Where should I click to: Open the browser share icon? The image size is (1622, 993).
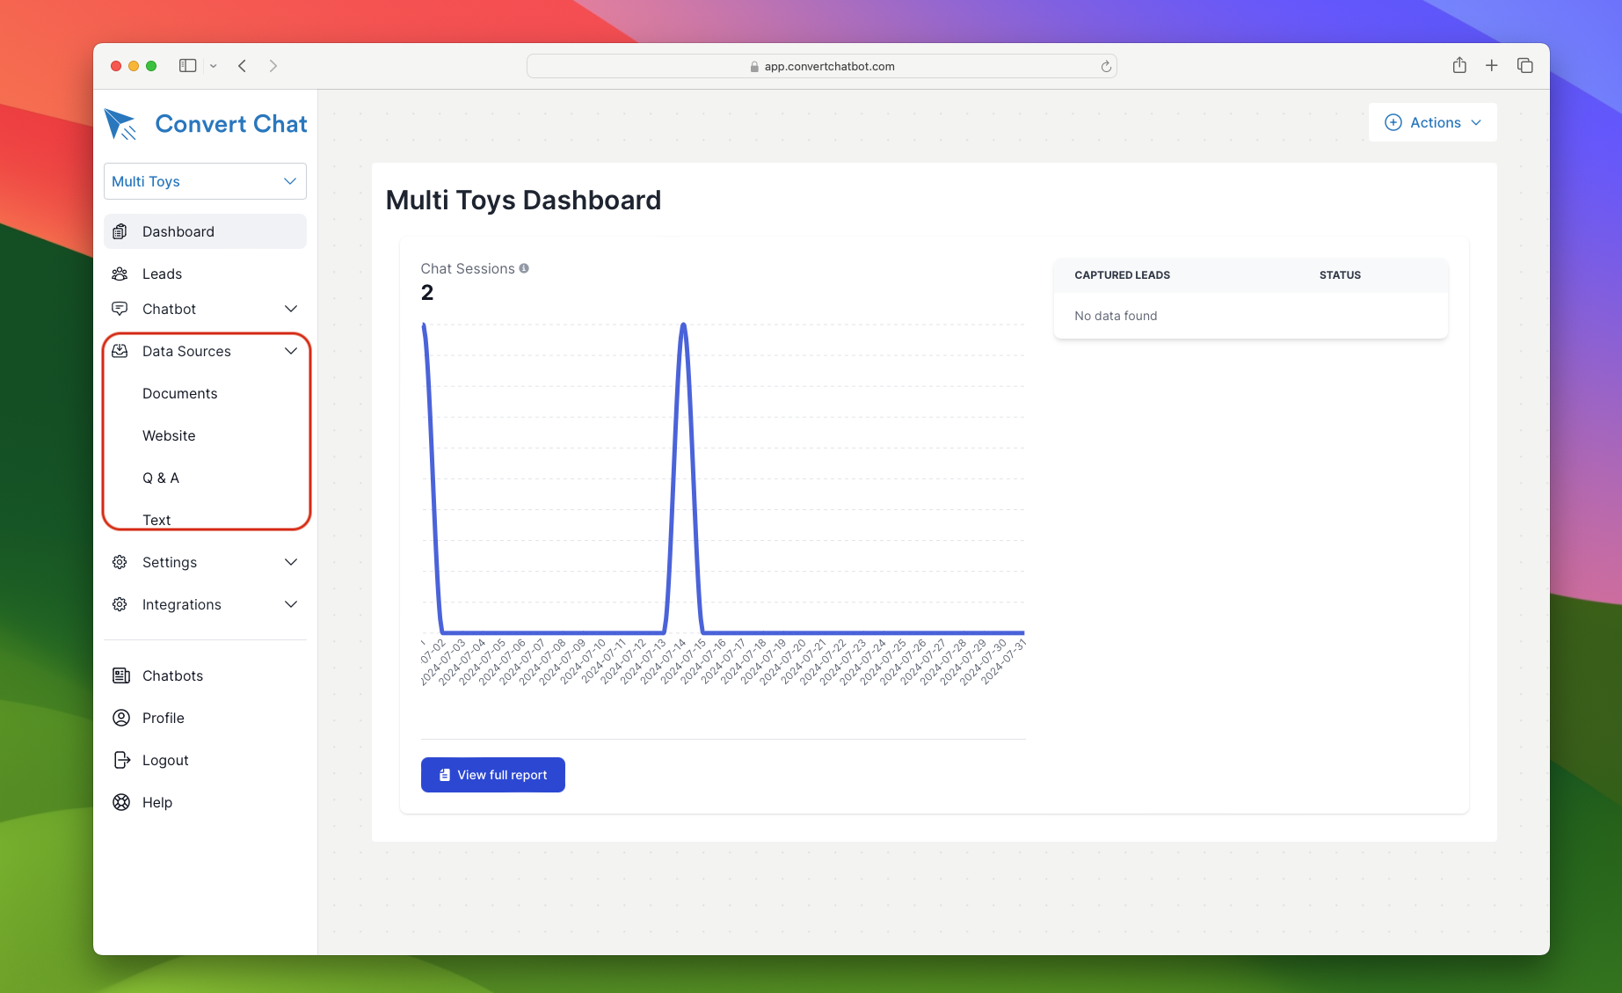[x=1459, y=66]
